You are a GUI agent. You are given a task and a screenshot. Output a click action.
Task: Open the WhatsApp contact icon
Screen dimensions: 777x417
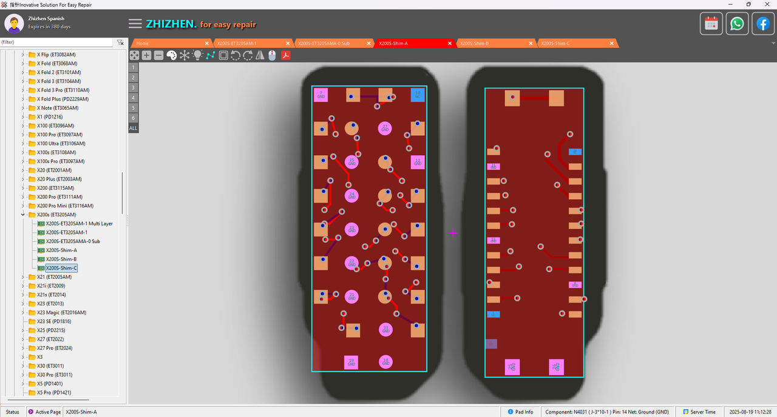(x=737, y=24)
